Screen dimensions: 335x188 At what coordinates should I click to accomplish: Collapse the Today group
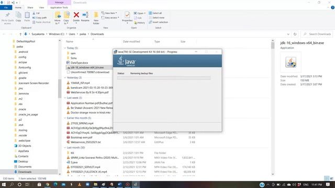[x=65, y=48]
